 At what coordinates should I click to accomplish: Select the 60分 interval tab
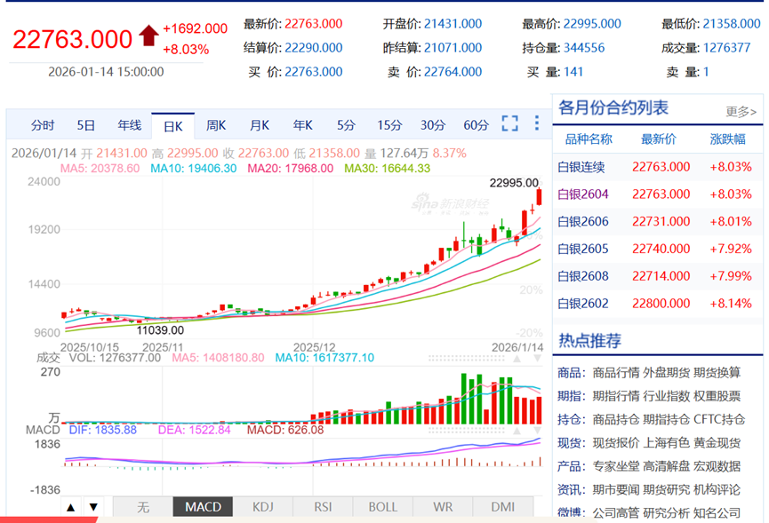pyautogui.click(x=476, y=125)
